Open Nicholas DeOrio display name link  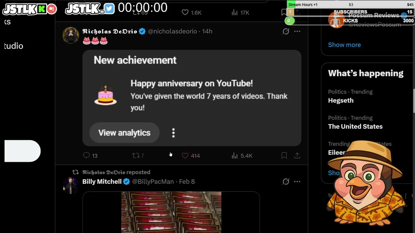[x=110, y=31]
